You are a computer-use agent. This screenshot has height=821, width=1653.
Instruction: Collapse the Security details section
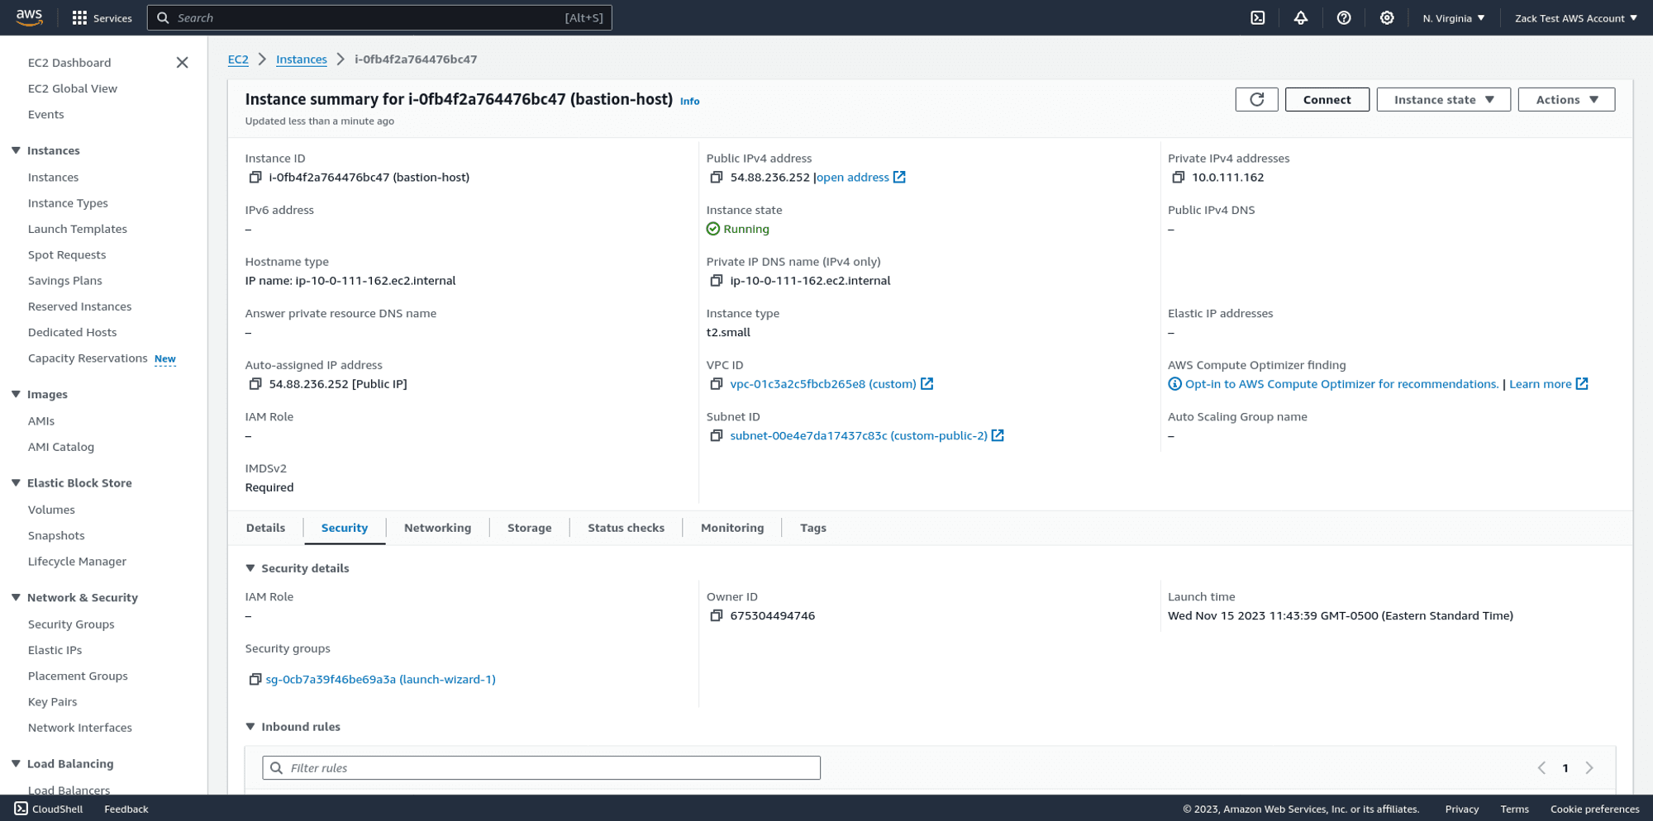[x=250, y=568]
